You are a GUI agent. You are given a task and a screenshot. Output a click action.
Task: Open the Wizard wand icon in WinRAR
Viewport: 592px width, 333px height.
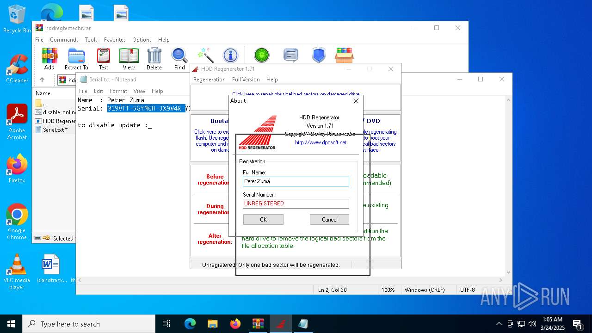tap(205, 55)
